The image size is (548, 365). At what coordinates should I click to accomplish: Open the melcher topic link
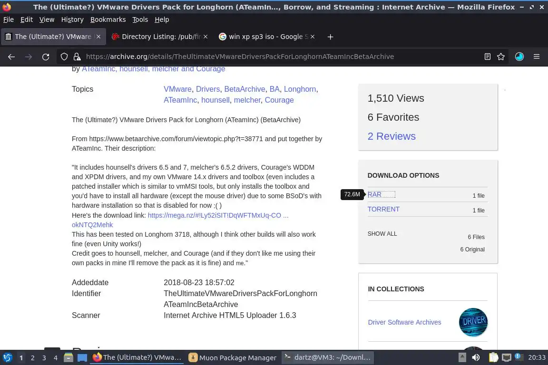247,100
